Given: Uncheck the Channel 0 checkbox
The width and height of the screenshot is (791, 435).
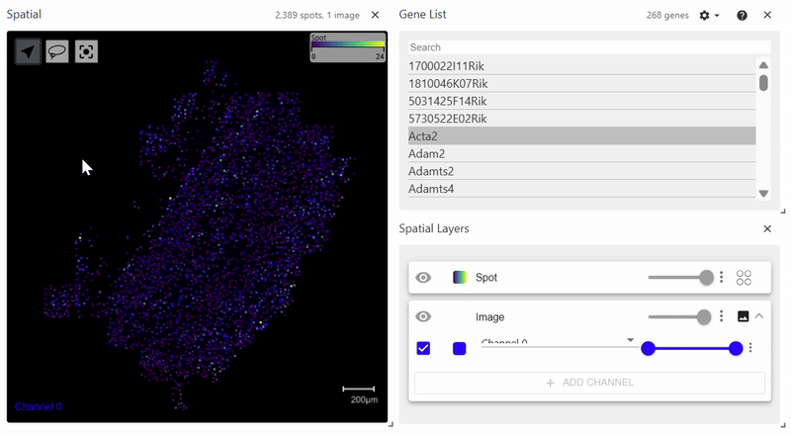Looking at the screenshot, I should click(x=423, y=348).
